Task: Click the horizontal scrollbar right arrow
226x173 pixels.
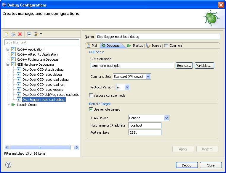Action: (x=76, y=147)
